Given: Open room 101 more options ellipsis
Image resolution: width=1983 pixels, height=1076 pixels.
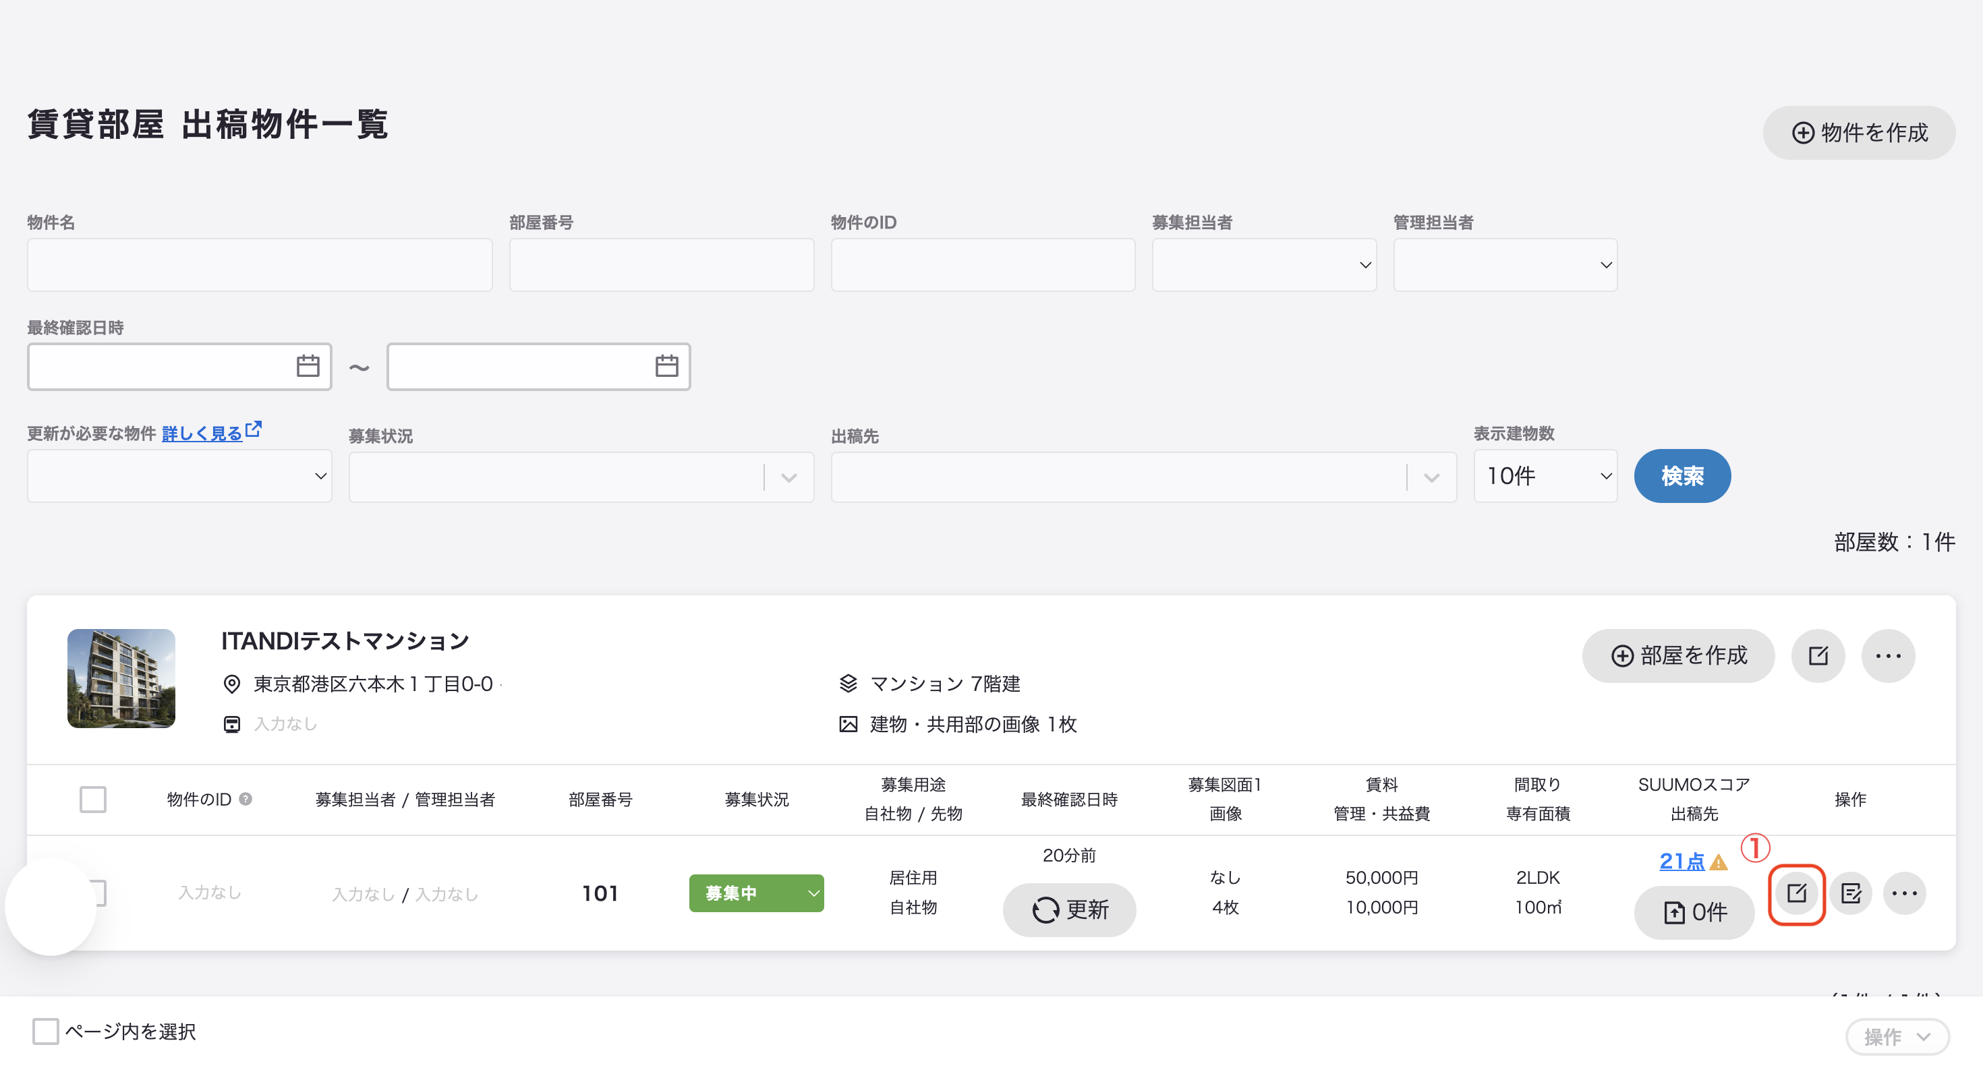Looking at the screenshot, I should (1905, 893).
